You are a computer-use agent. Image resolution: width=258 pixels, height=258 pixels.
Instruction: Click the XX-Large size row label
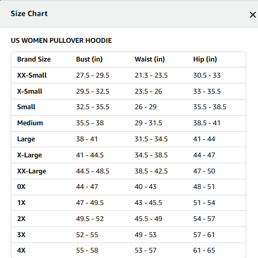[x=32, y=171]
